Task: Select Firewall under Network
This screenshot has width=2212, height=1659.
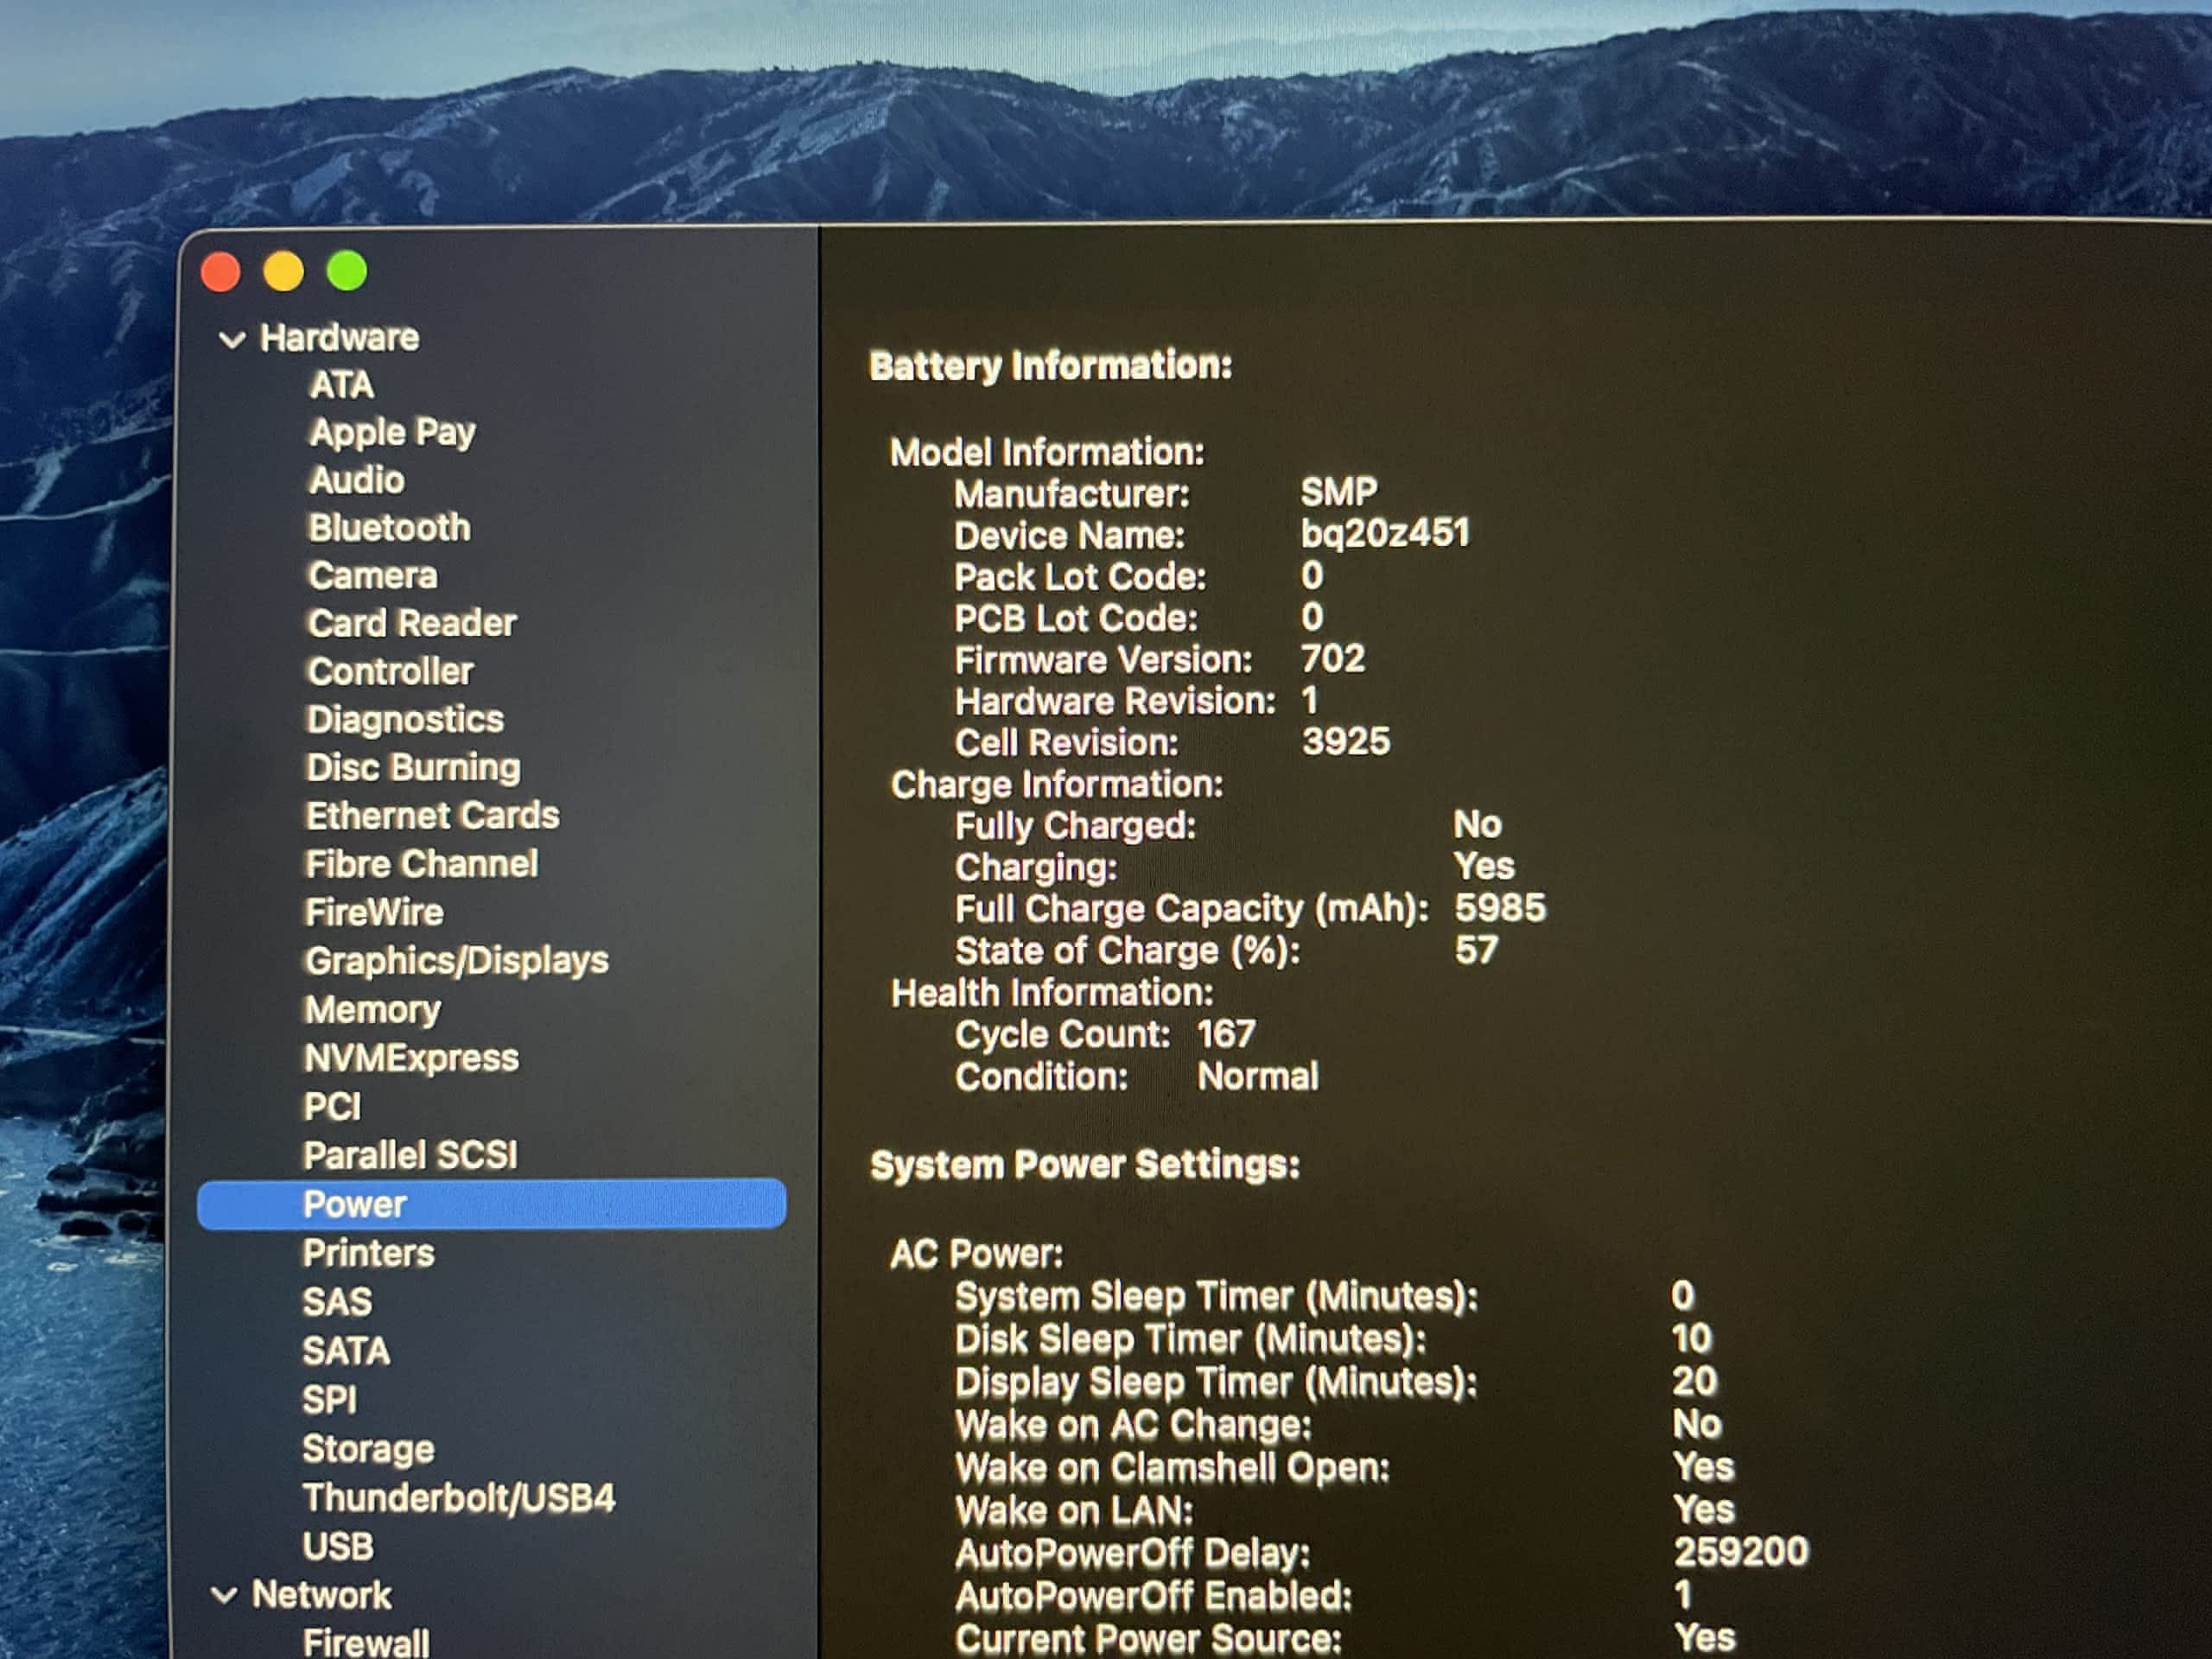Action: (366, 1642)
